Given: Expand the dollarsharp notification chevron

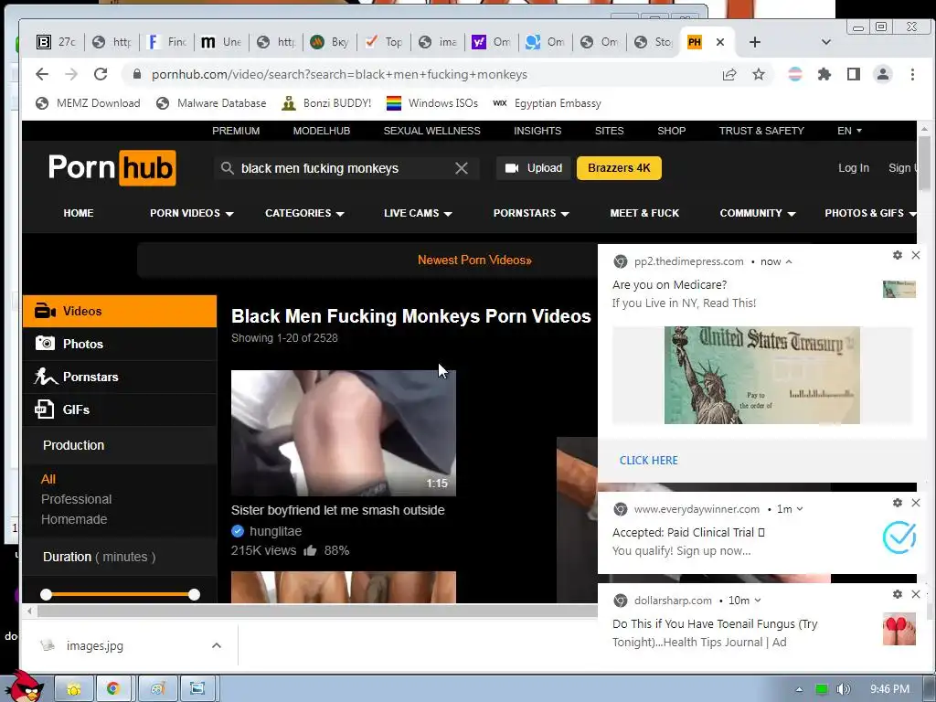Looking at the screenshot, I should 758,601.
